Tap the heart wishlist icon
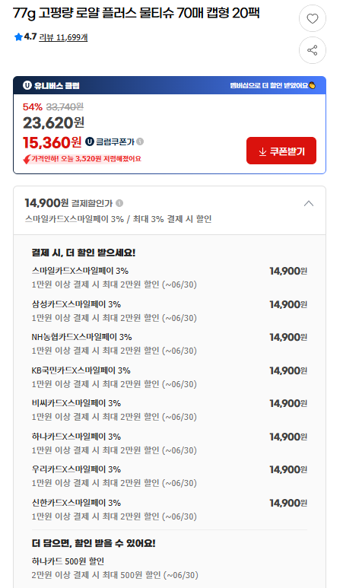The height and width of the screenshot is (588, 343). 313,18
